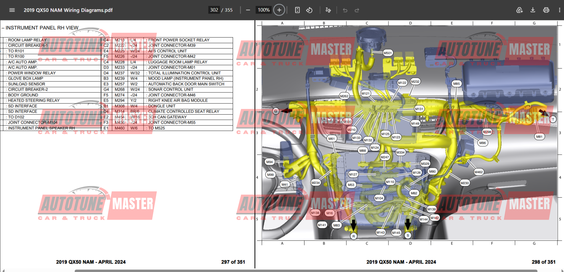
Task: Click the circled S reference marker
Action: pyautogui.click(x=408, y=235)
